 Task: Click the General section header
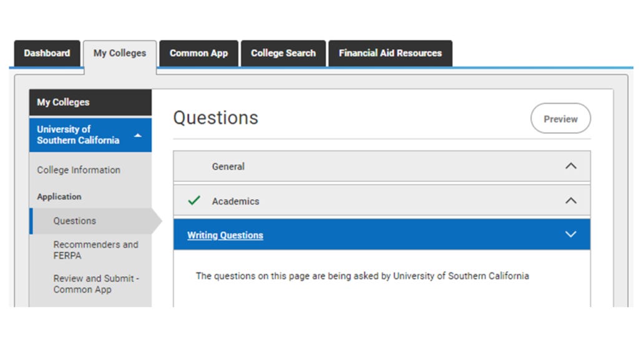[x=228, y=166]
